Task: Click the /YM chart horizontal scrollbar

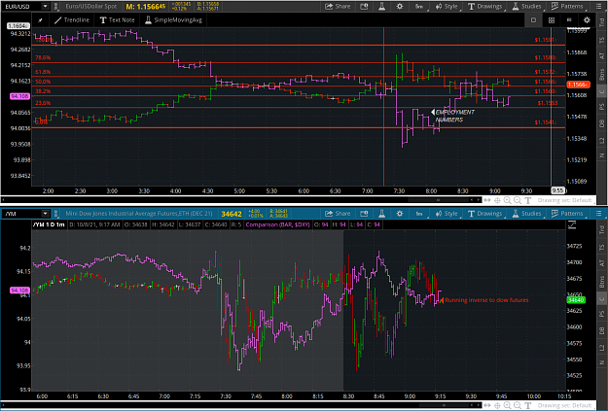Action: coord(240,405)
